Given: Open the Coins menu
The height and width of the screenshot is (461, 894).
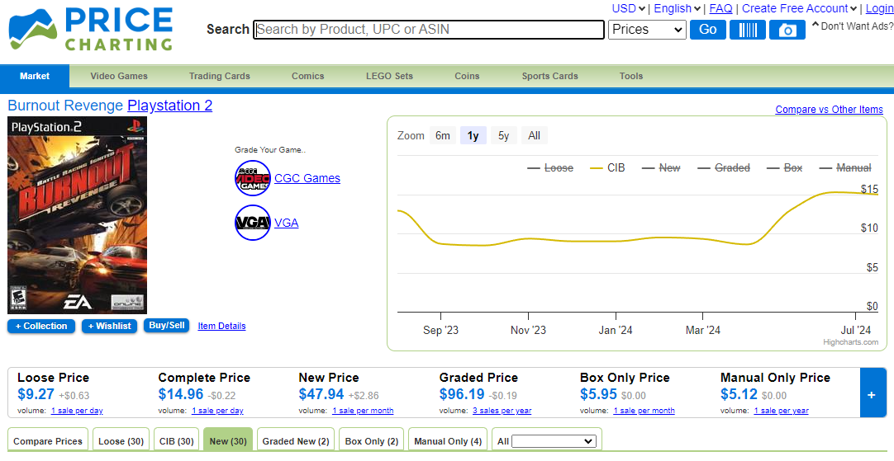Looking at the screenshot, I should [467, 76].
